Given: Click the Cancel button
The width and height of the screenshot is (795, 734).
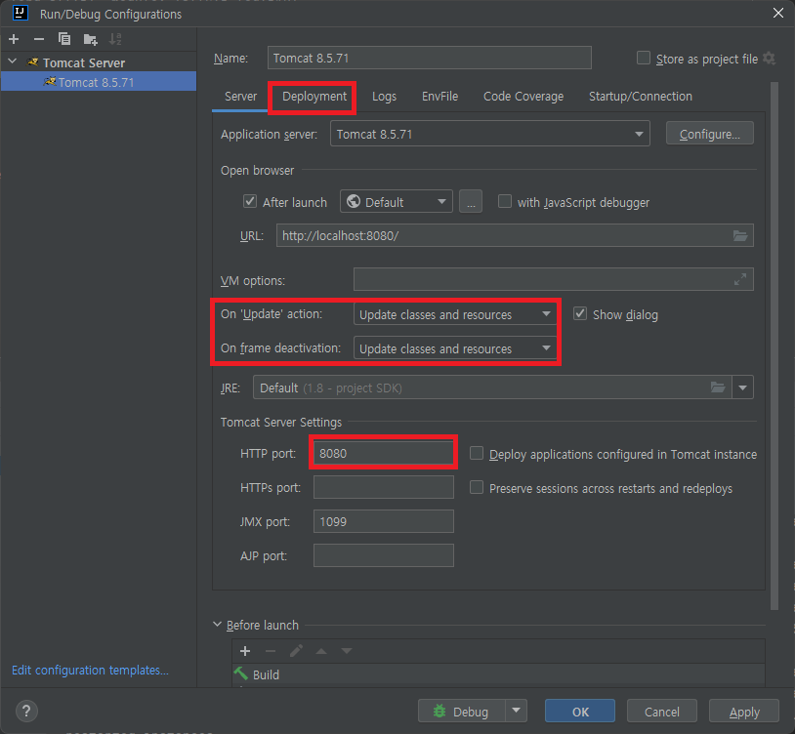Looking at the screenshot, I should click(661, 712).
